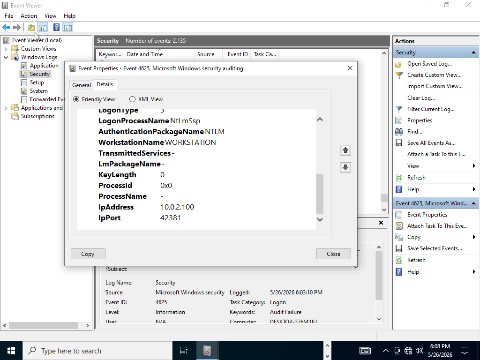Select the Setup log
Image resolution: width=480 pixels, height=360 pixels.
pos(37,82)
